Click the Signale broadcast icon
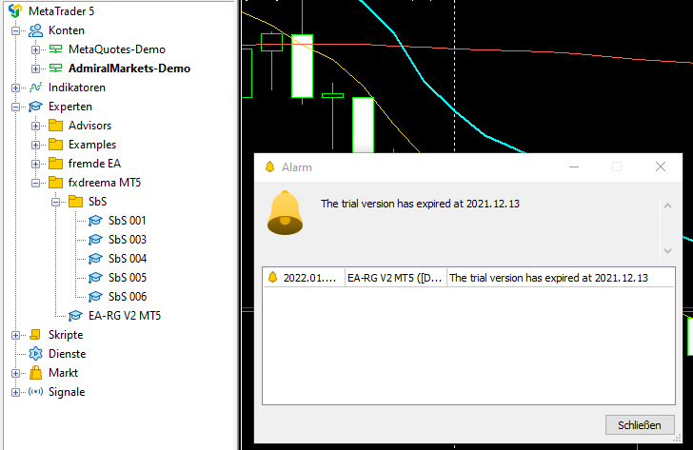Screen dimensions: 693x450 click(x=35, y=392)
